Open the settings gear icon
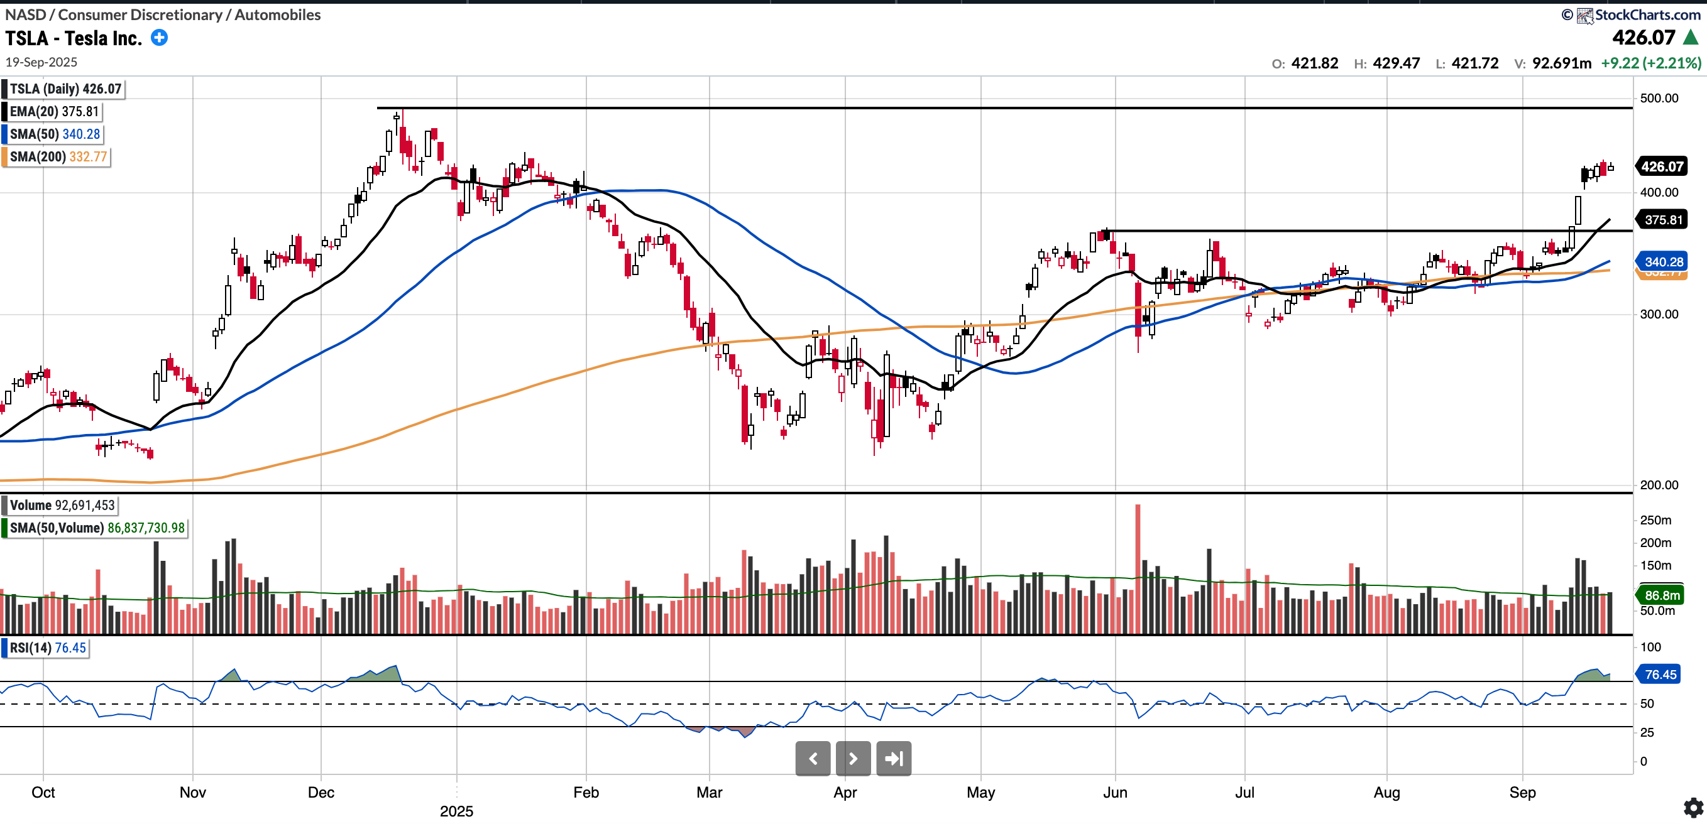1707x824 pixels. [1693, 808]
